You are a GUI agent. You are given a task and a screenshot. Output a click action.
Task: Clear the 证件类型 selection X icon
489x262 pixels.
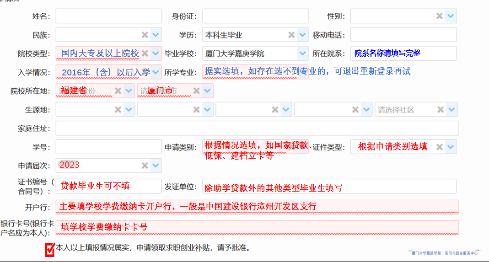440,147
